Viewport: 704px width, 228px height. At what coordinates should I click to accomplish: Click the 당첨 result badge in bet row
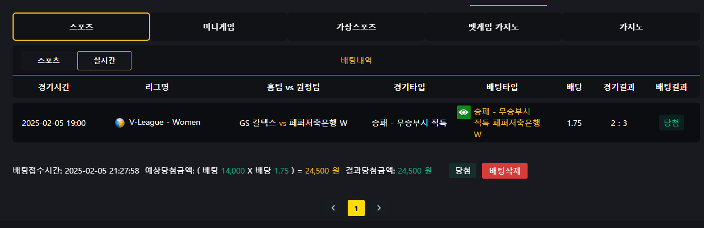click(x=672, y=123)
